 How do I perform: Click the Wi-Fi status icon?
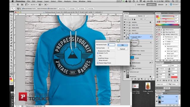point(140,1)
